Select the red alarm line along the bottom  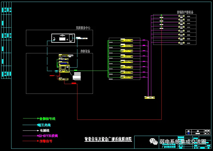click(x=119, y=120)
